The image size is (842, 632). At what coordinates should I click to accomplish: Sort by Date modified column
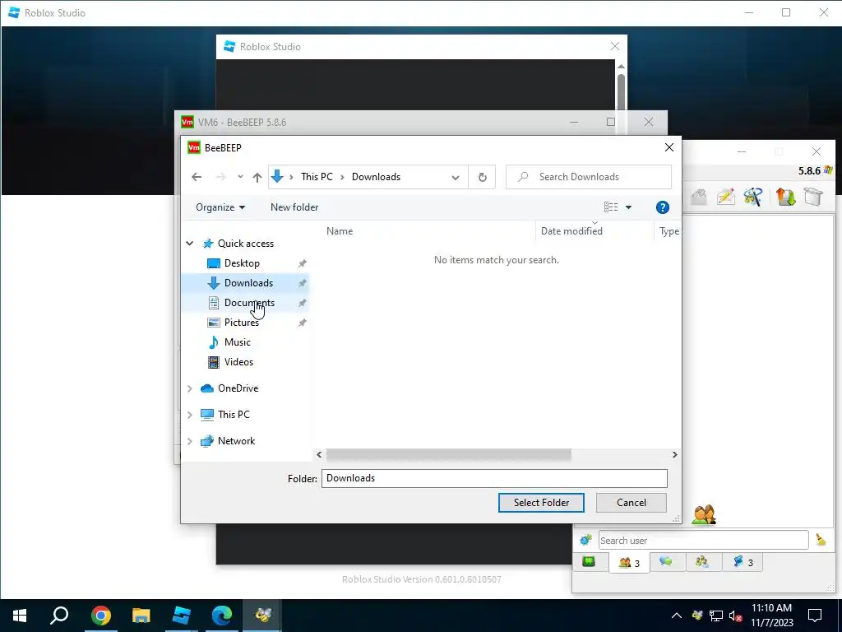pyautogui.click(x=571, y=231)
